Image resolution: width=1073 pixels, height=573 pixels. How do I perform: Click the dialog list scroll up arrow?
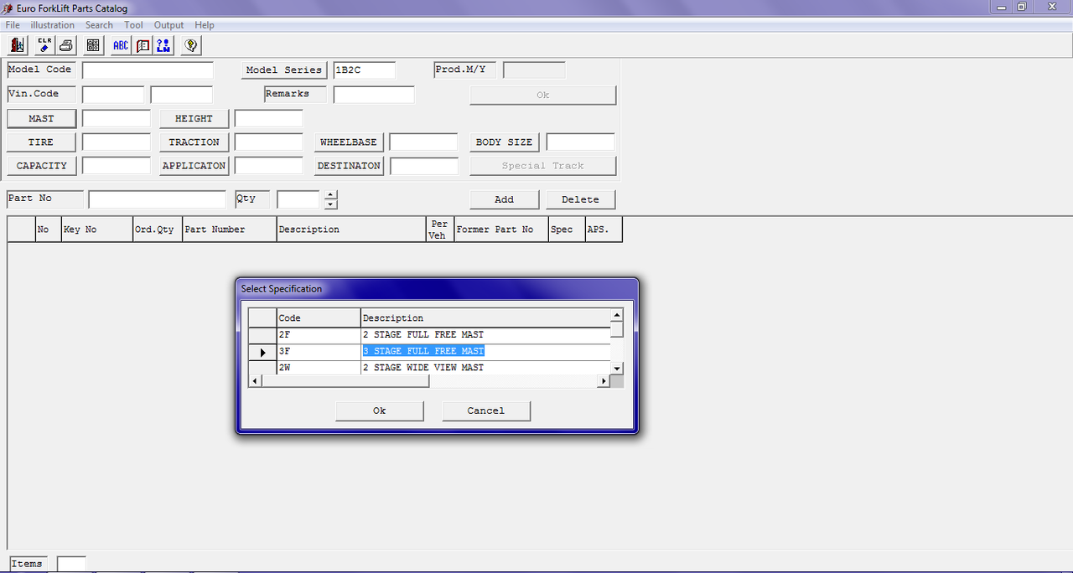tap(617, 315)
